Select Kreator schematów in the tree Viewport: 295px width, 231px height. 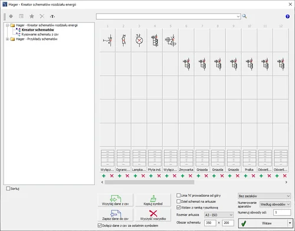(x=38, y=30)
